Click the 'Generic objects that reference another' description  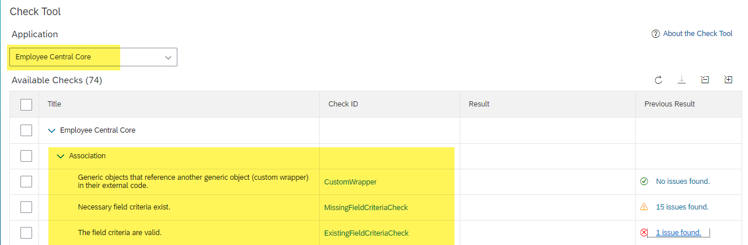193,181
